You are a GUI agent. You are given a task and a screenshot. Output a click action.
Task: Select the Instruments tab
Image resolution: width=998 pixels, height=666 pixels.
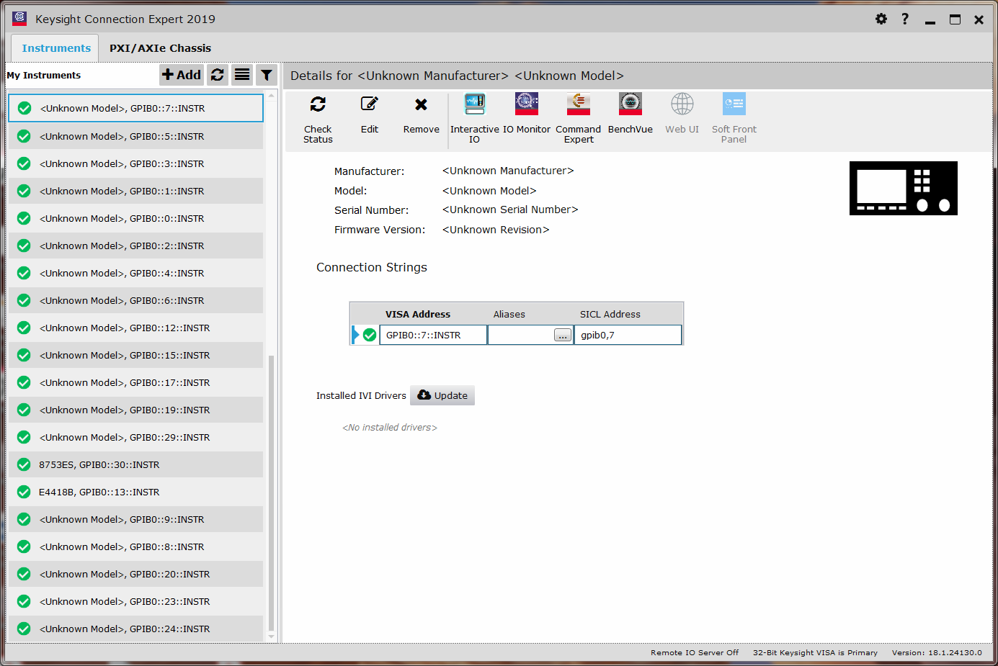pyautogui.click(x=56, y=48)
